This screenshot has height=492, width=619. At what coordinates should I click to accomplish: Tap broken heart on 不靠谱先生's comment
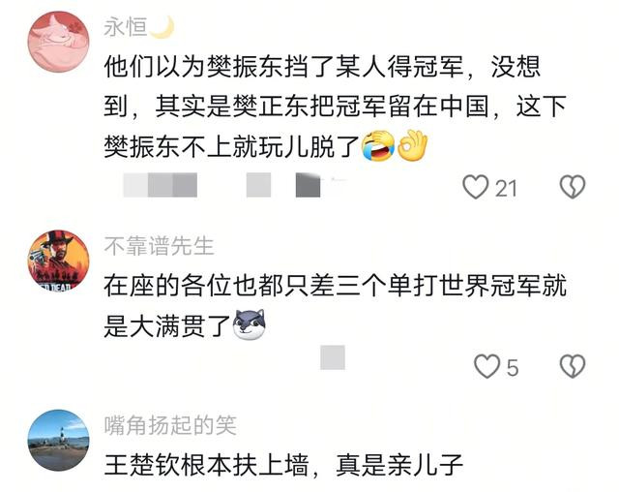pos(573,366)
